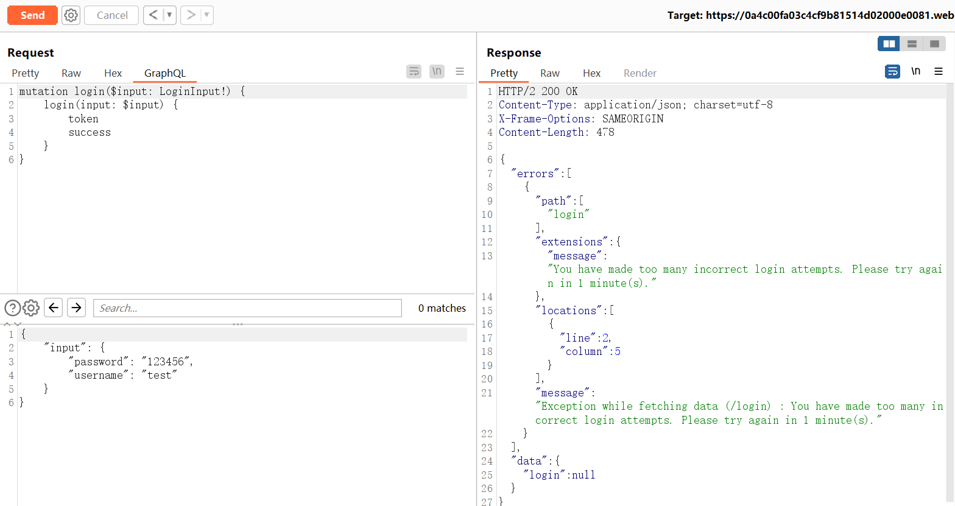Go to previous request with back arrow
The width and height of the screenshot is (955, 506).
[153, 15]
